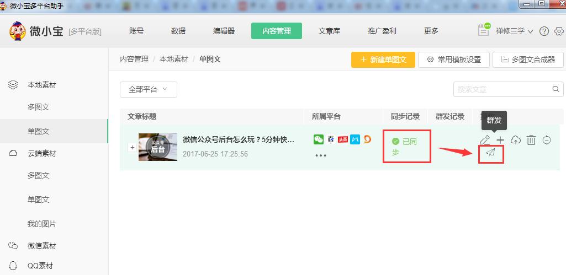The width and height of the screenshot is (566, 275).
Task: Open the 编辑器 menu
Action: click(x=224, y=31)
